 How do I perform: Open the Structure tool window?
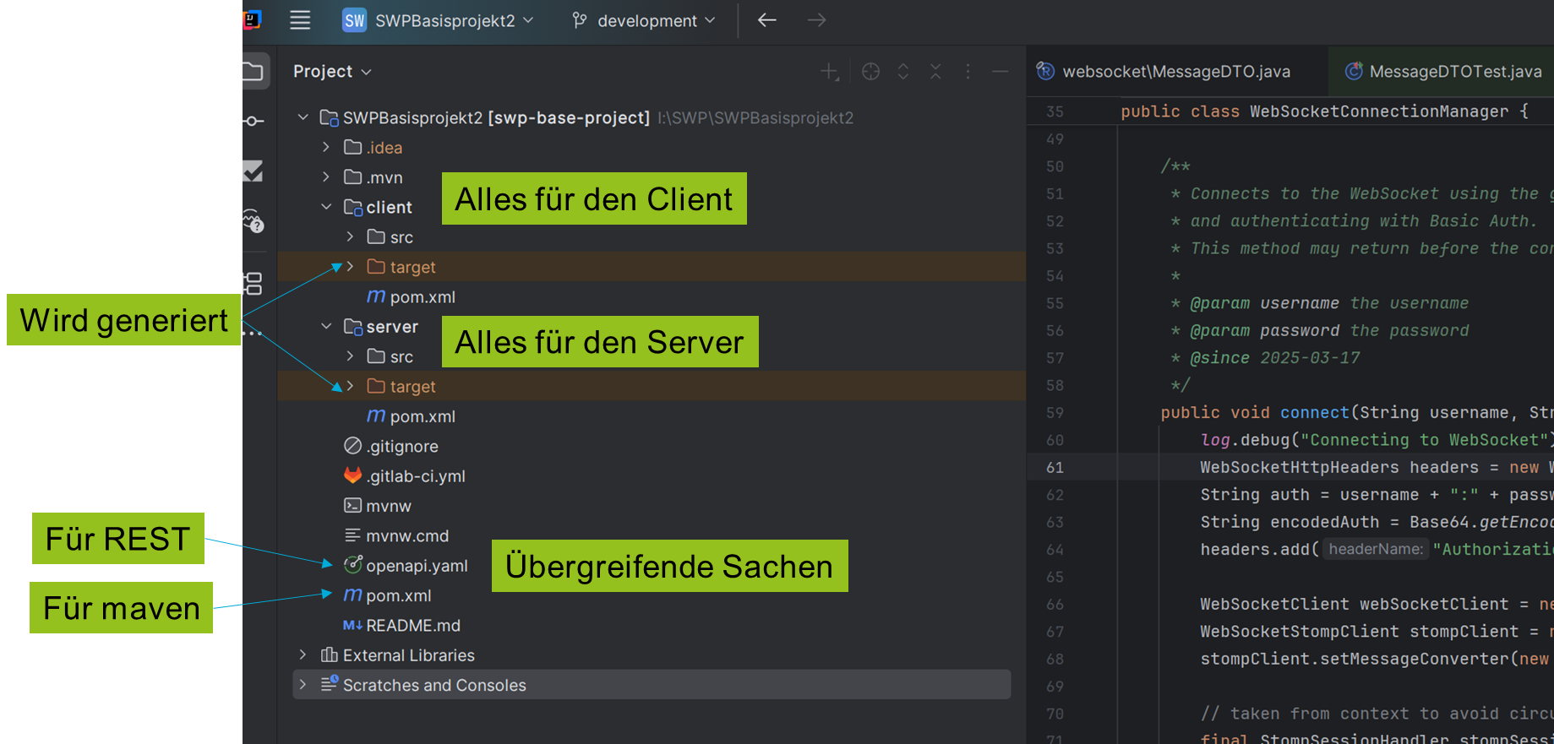click(x=254, y=283)
